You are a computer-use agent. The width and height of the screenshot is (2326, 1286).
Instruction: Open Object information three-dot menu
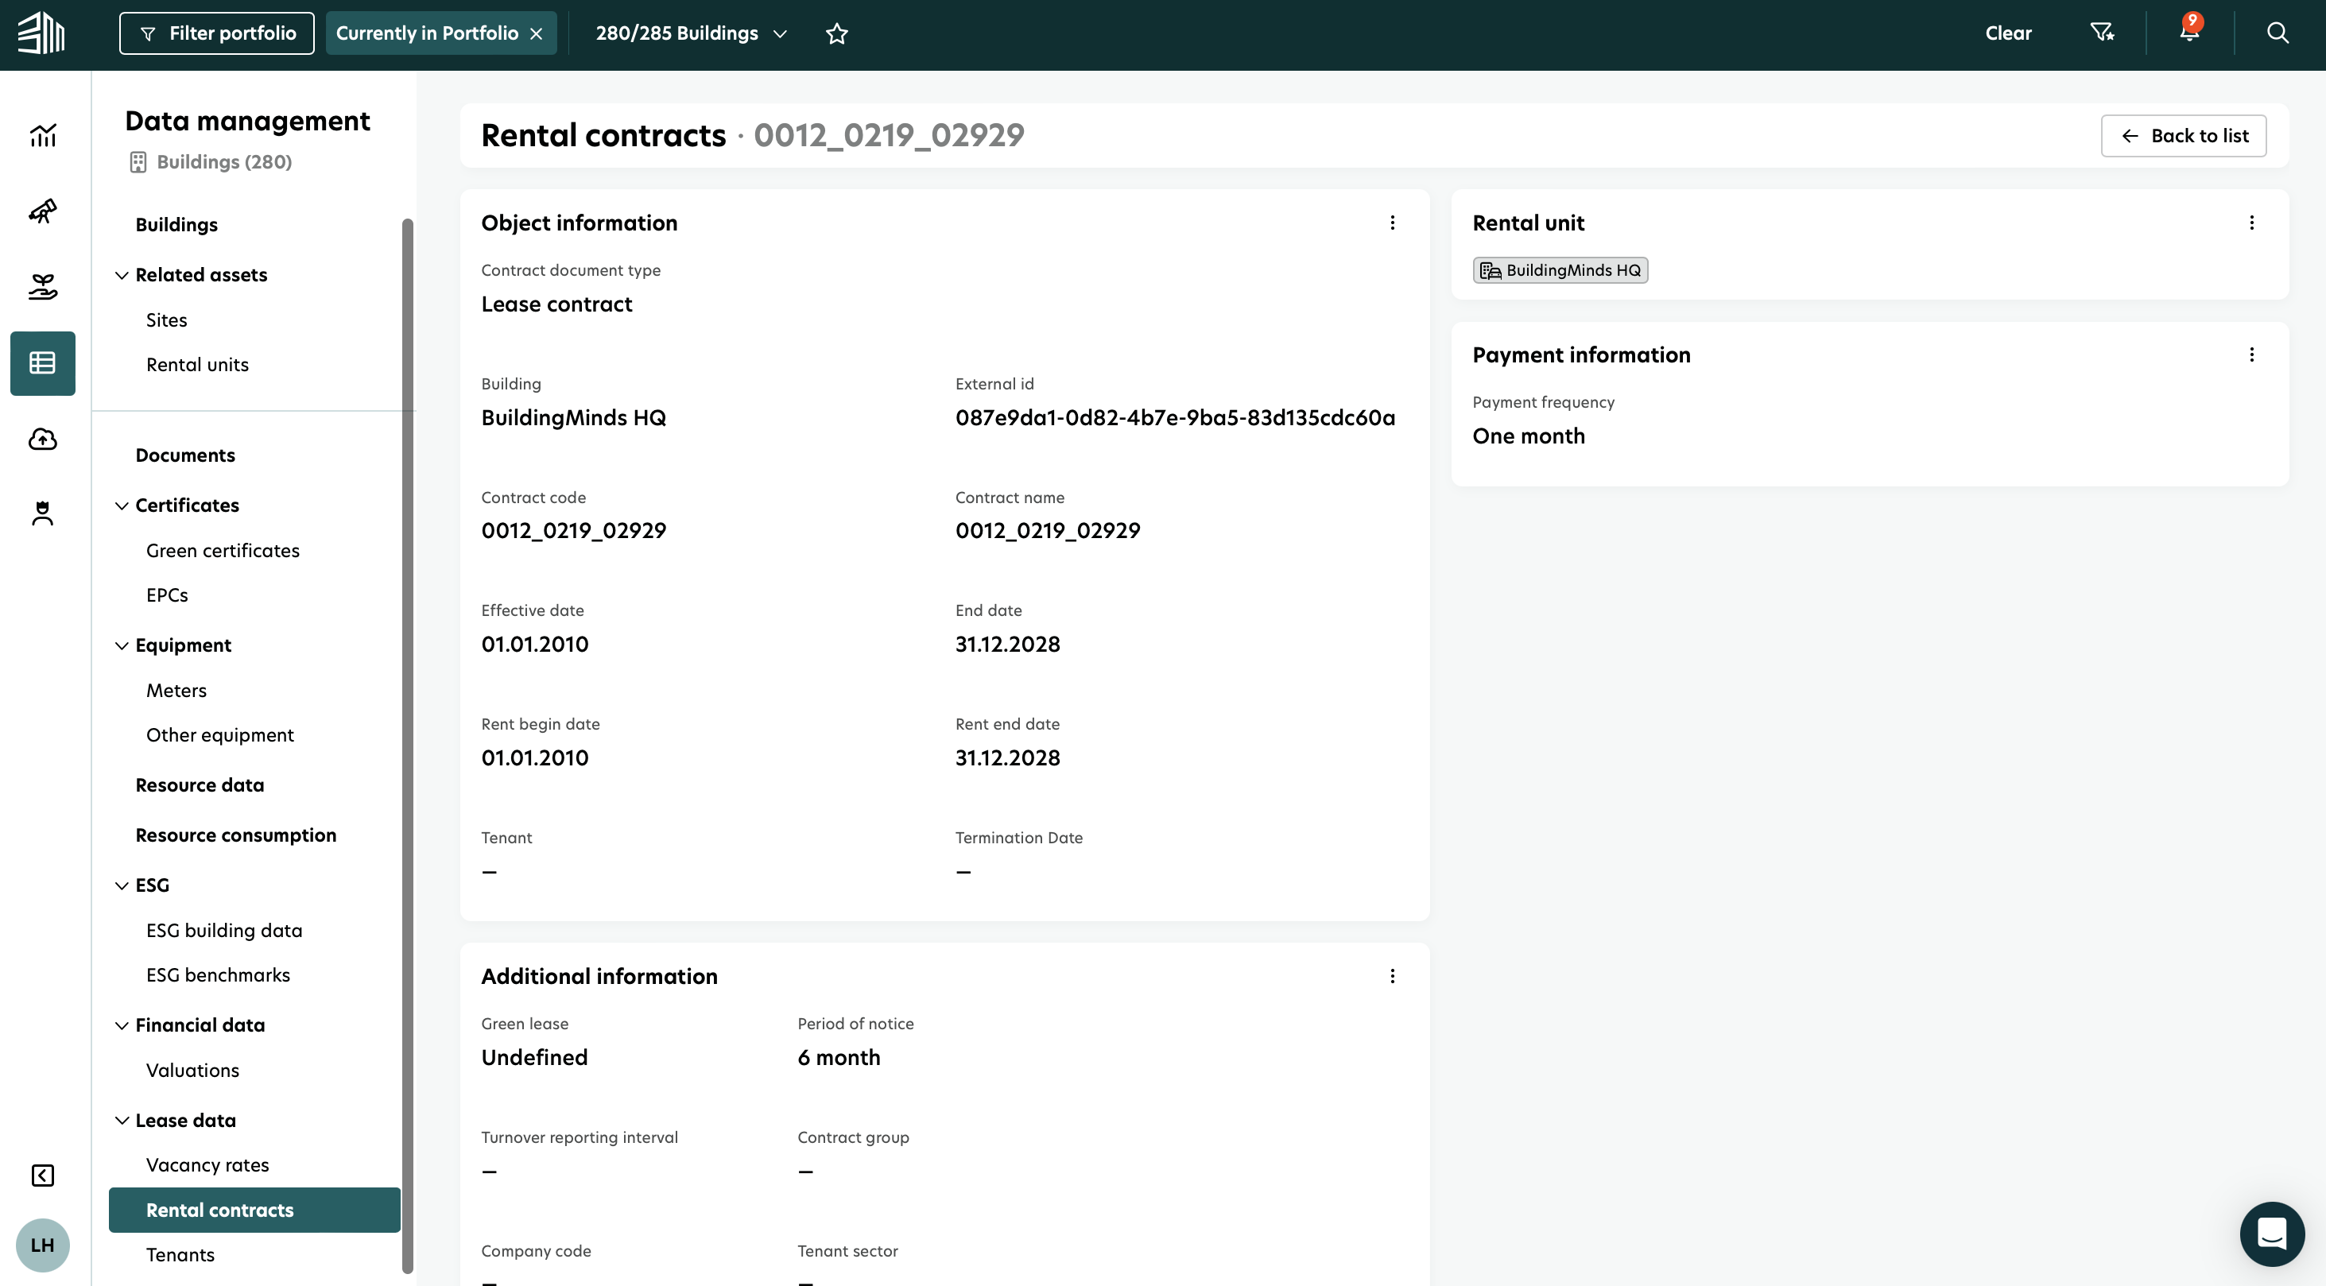click(1391, 223)
